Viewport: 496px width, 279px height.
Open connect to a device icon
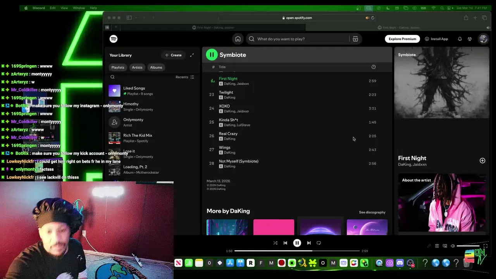click(445, 246)
